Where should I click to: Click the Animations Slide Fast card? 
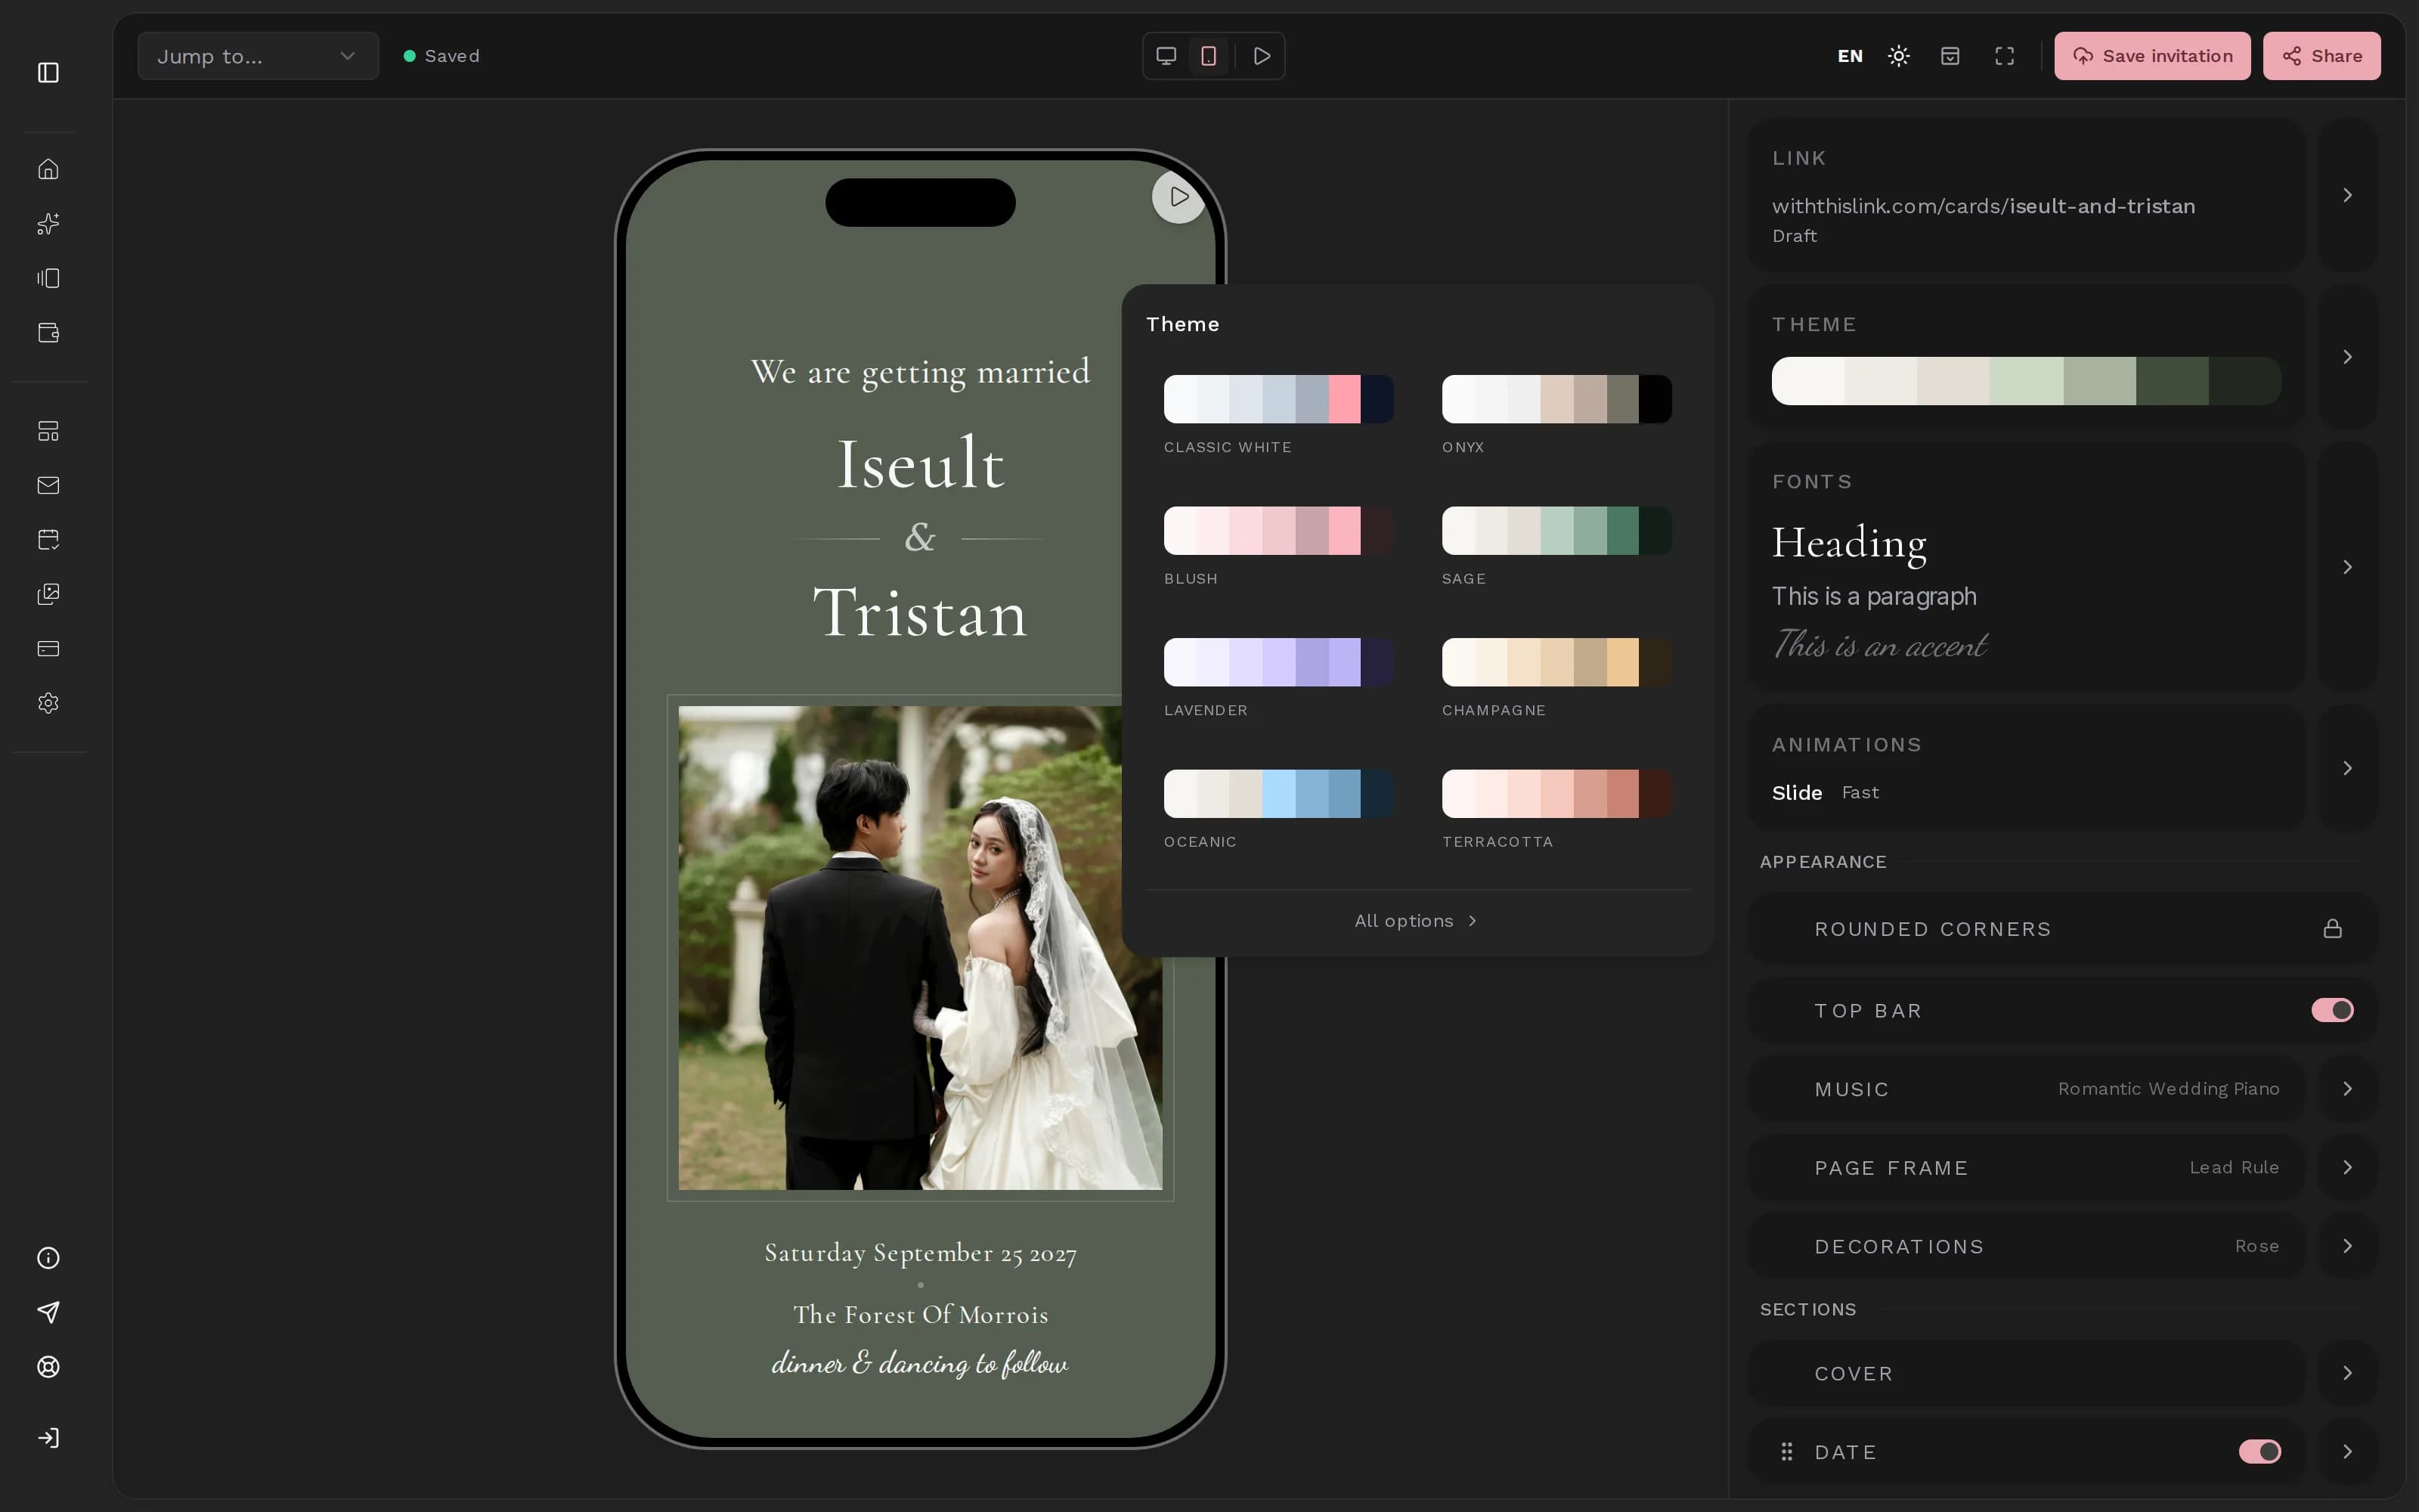(2026, 768)
